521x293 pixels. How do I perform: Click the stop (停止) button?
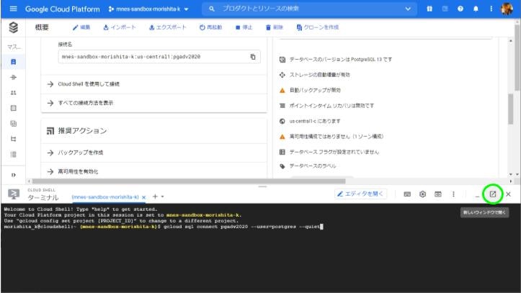point(244,27)
